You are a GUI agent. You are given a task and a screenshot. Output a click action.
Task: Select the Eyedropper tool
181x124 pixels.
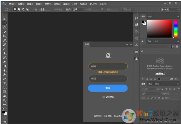click(x=5, y=40)
